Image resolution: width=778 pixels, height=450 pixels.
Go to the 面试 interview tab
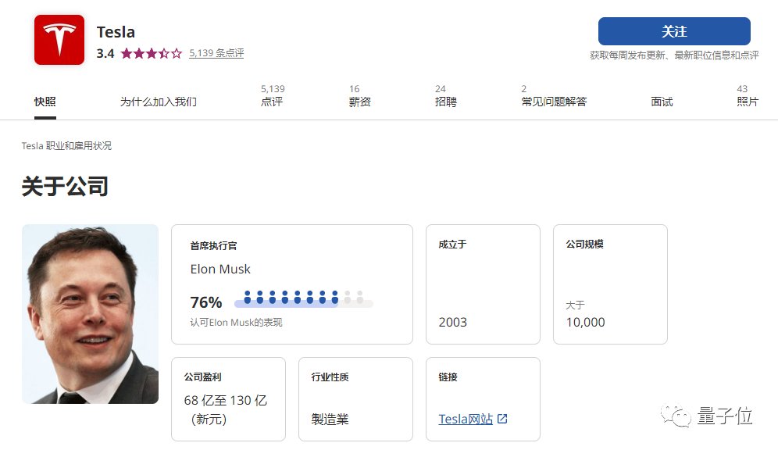coord(662,101)
